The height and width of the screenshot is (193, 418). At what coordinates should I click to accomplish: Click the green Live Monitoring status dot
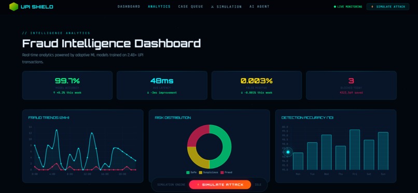coord(335,7)
